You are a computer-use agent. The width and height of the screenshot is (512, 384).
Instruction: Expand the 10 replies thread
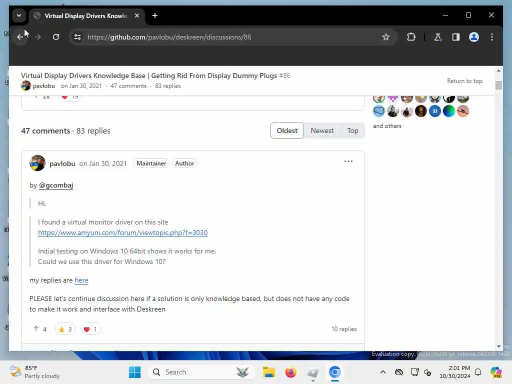(344, 329)
